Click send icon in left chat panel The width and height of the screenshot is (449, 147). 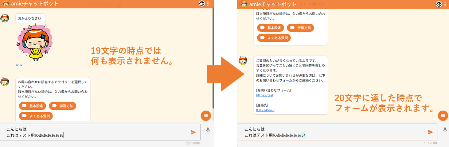(193, 132)
